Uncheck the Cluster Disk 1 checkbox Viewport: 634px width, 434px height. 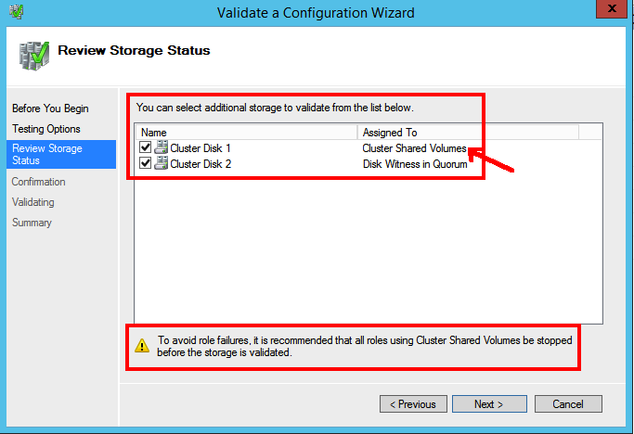145,147
